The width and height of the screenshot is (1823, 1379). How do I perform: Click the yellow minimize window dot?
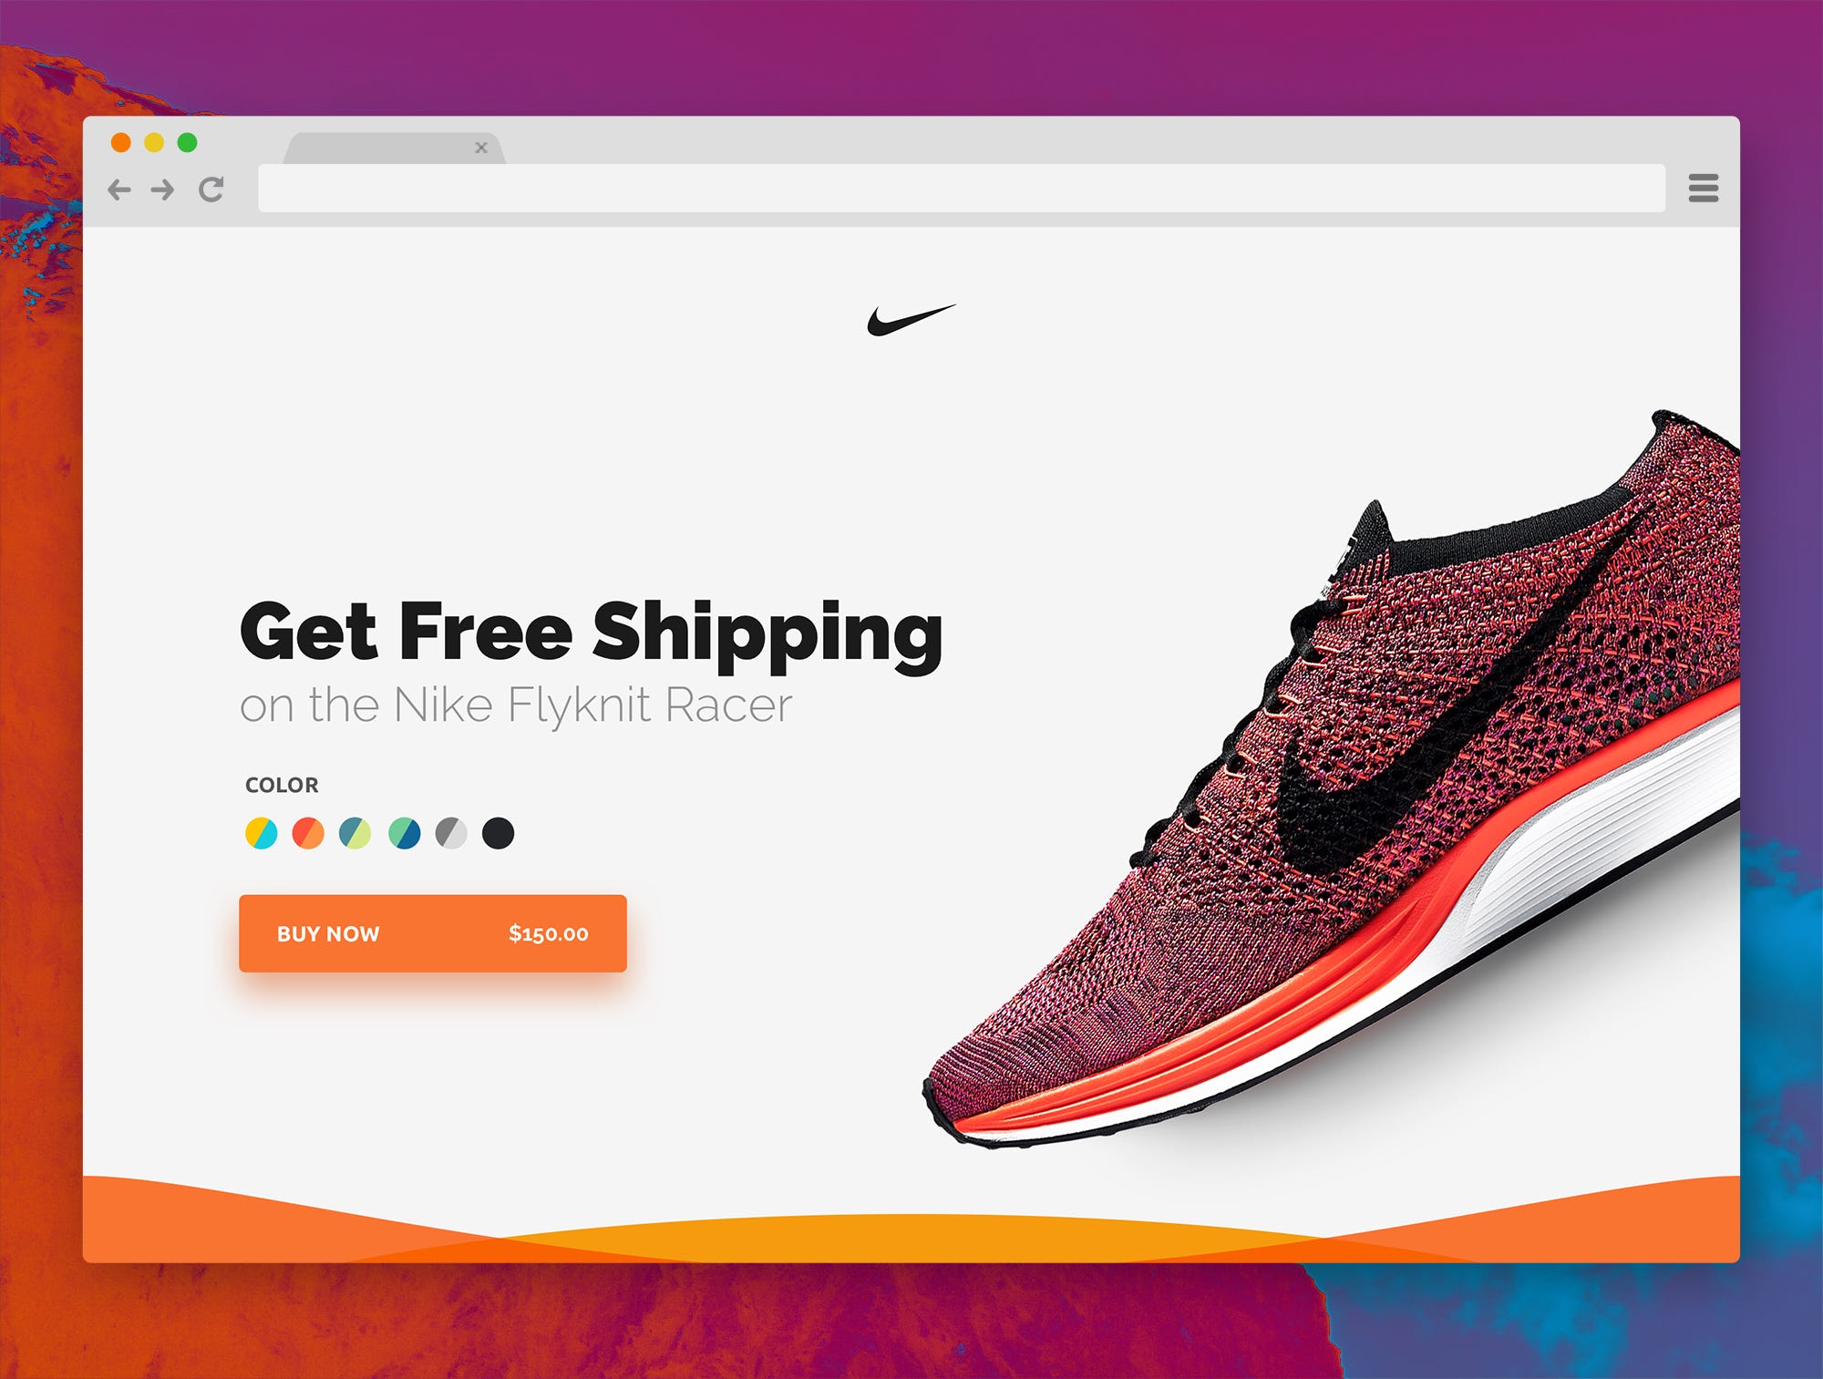click(x=154, y=143)
